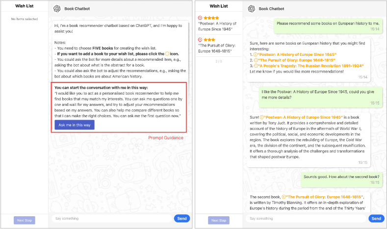Remove "The Pursuit of Glory" via red X icon

[200, 40]
